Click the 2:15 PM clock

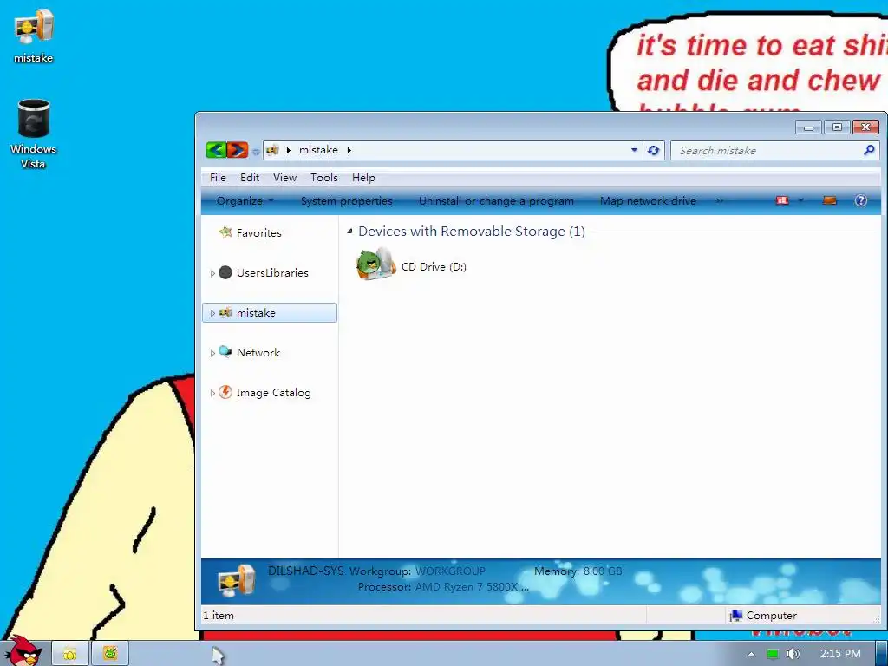(x=840, y=654)
